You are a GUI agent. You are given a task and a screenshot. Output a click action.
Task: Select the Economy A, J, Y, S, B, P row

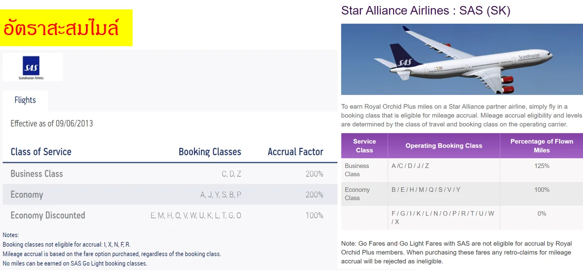pos(170,195)
